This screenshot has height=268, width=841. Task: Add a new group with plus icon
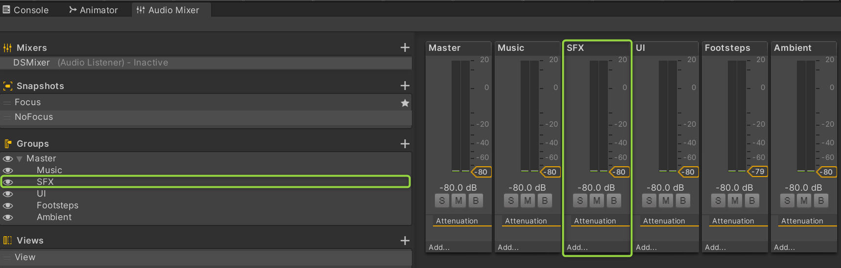pos(405,144)
